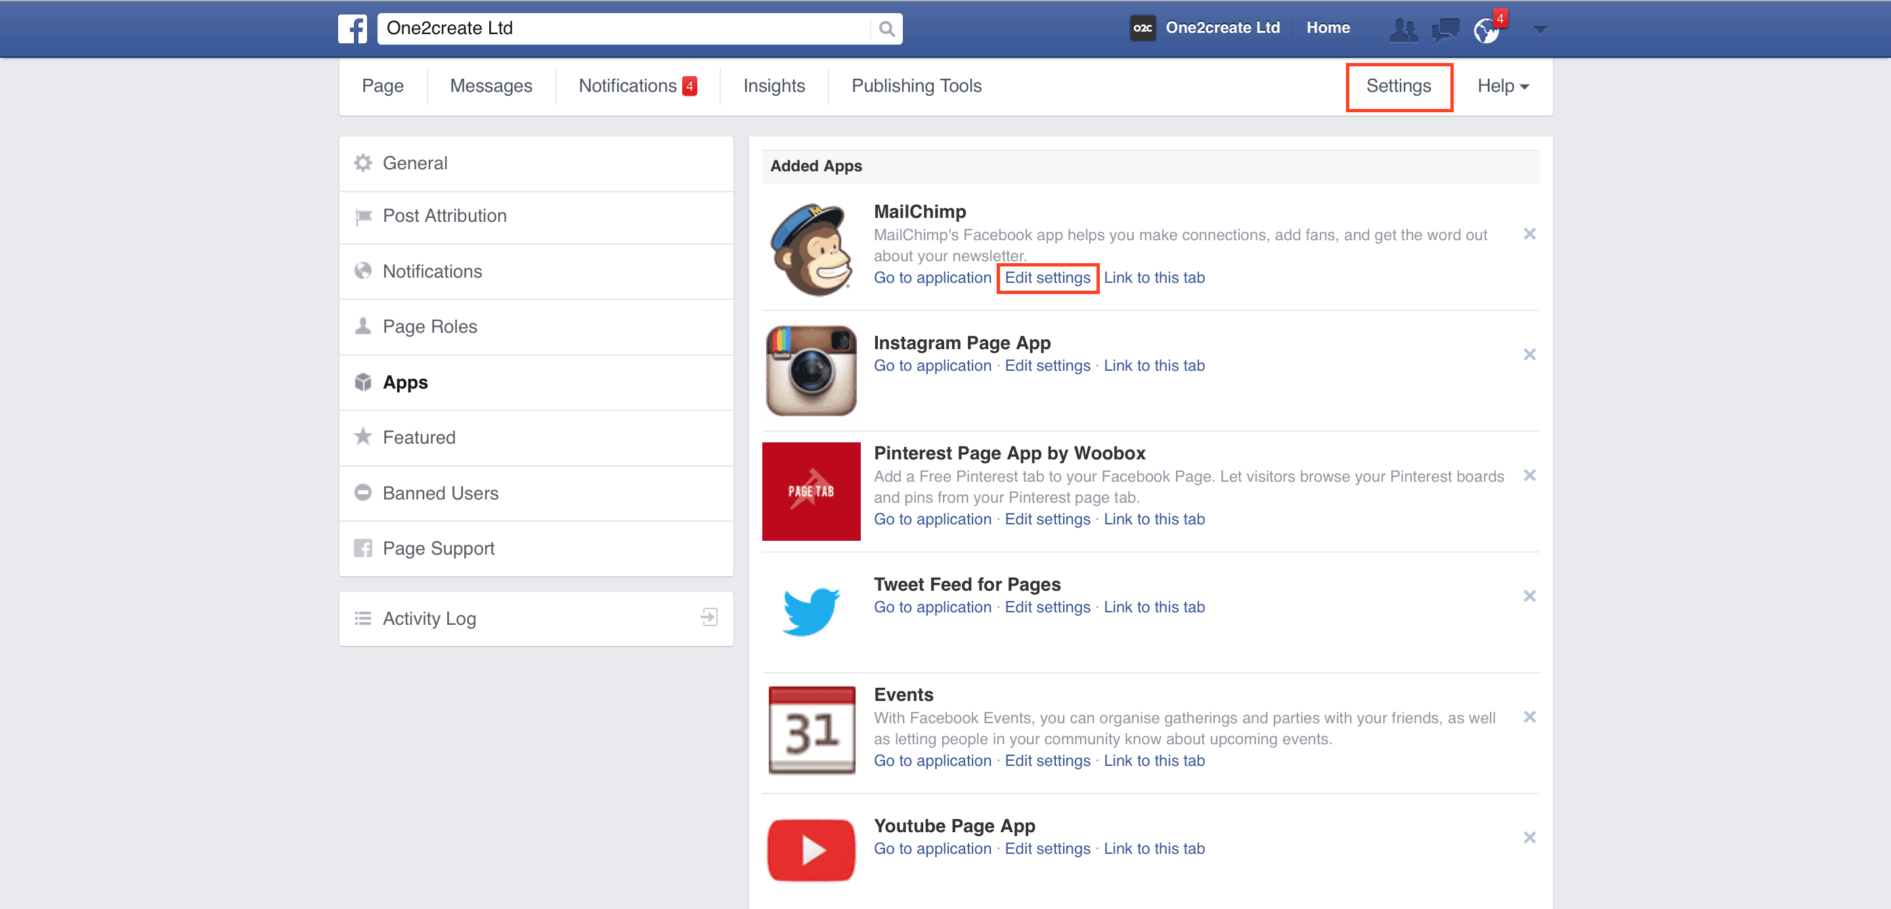Open the messages chat icon
This screenshot has width=1891, height=909.
click(1445, 30)
